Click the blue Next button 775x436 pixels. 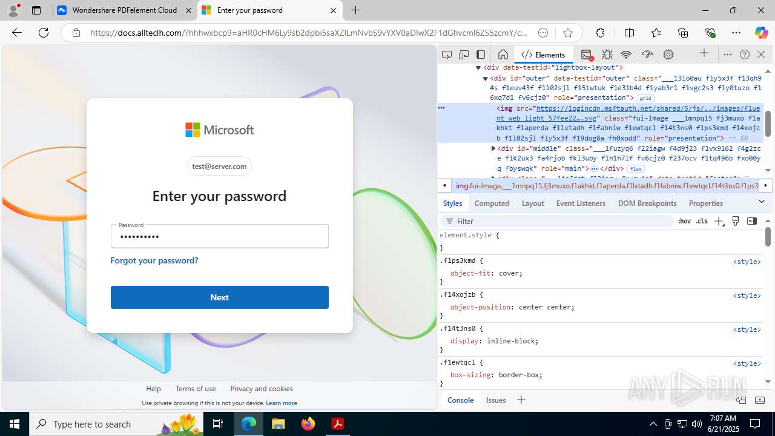pyautogui.click(x=219, y=297)
